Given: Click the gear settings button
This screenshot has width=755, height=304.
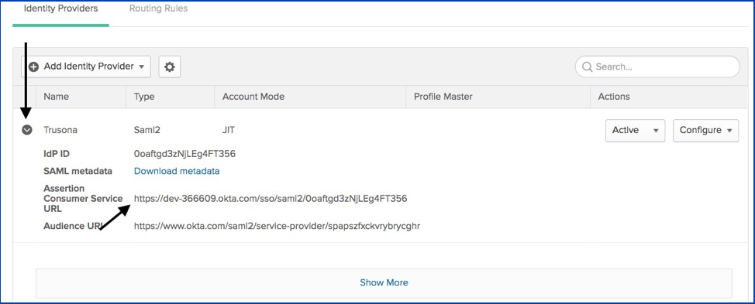Looking at the screenshot, I should click(170, 67).
